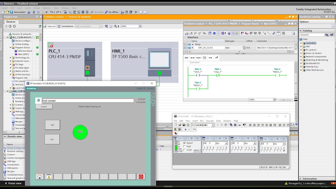Click the pause icon in PLCSIM toolbar
The width and height of the screenshot is (336, 189).
point(186,129)
